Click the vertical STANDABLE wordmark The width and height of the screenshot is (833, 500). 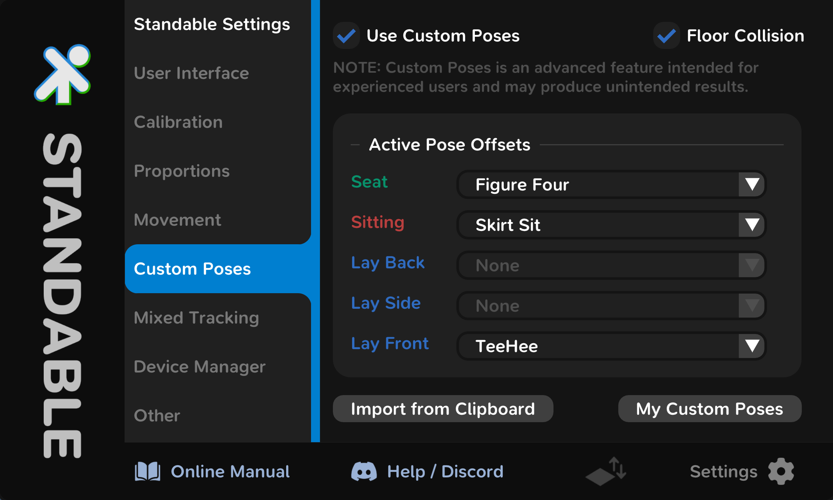tap(62, 295)
